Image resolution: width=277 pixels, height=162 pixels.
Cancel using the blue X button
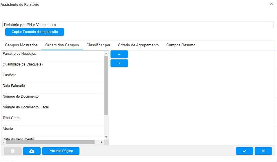pyautogui.click(x=263, y=151)
